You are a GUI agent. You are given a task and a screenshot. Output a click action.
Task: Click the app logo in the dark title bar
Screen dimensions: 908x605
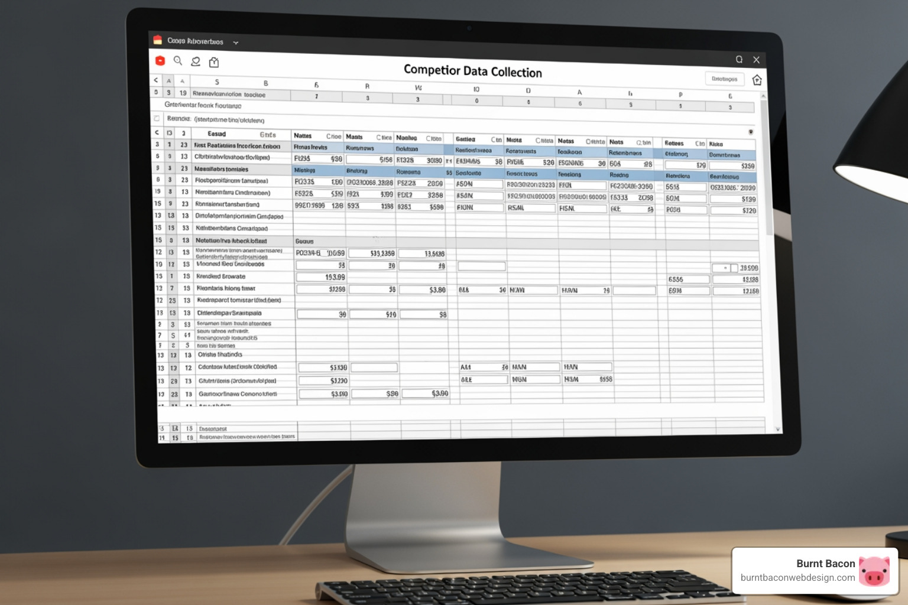(x=157, y=40)
